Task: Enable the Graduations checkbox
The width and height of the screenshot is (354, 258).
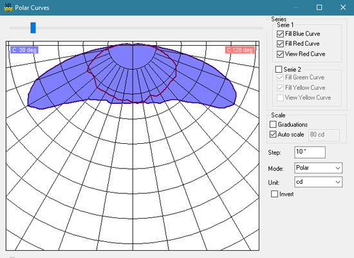Action: pos(273,124)
